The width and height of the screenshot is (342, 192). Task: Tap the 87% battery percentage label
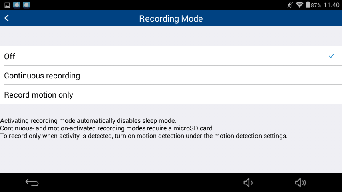coord(316,5)
